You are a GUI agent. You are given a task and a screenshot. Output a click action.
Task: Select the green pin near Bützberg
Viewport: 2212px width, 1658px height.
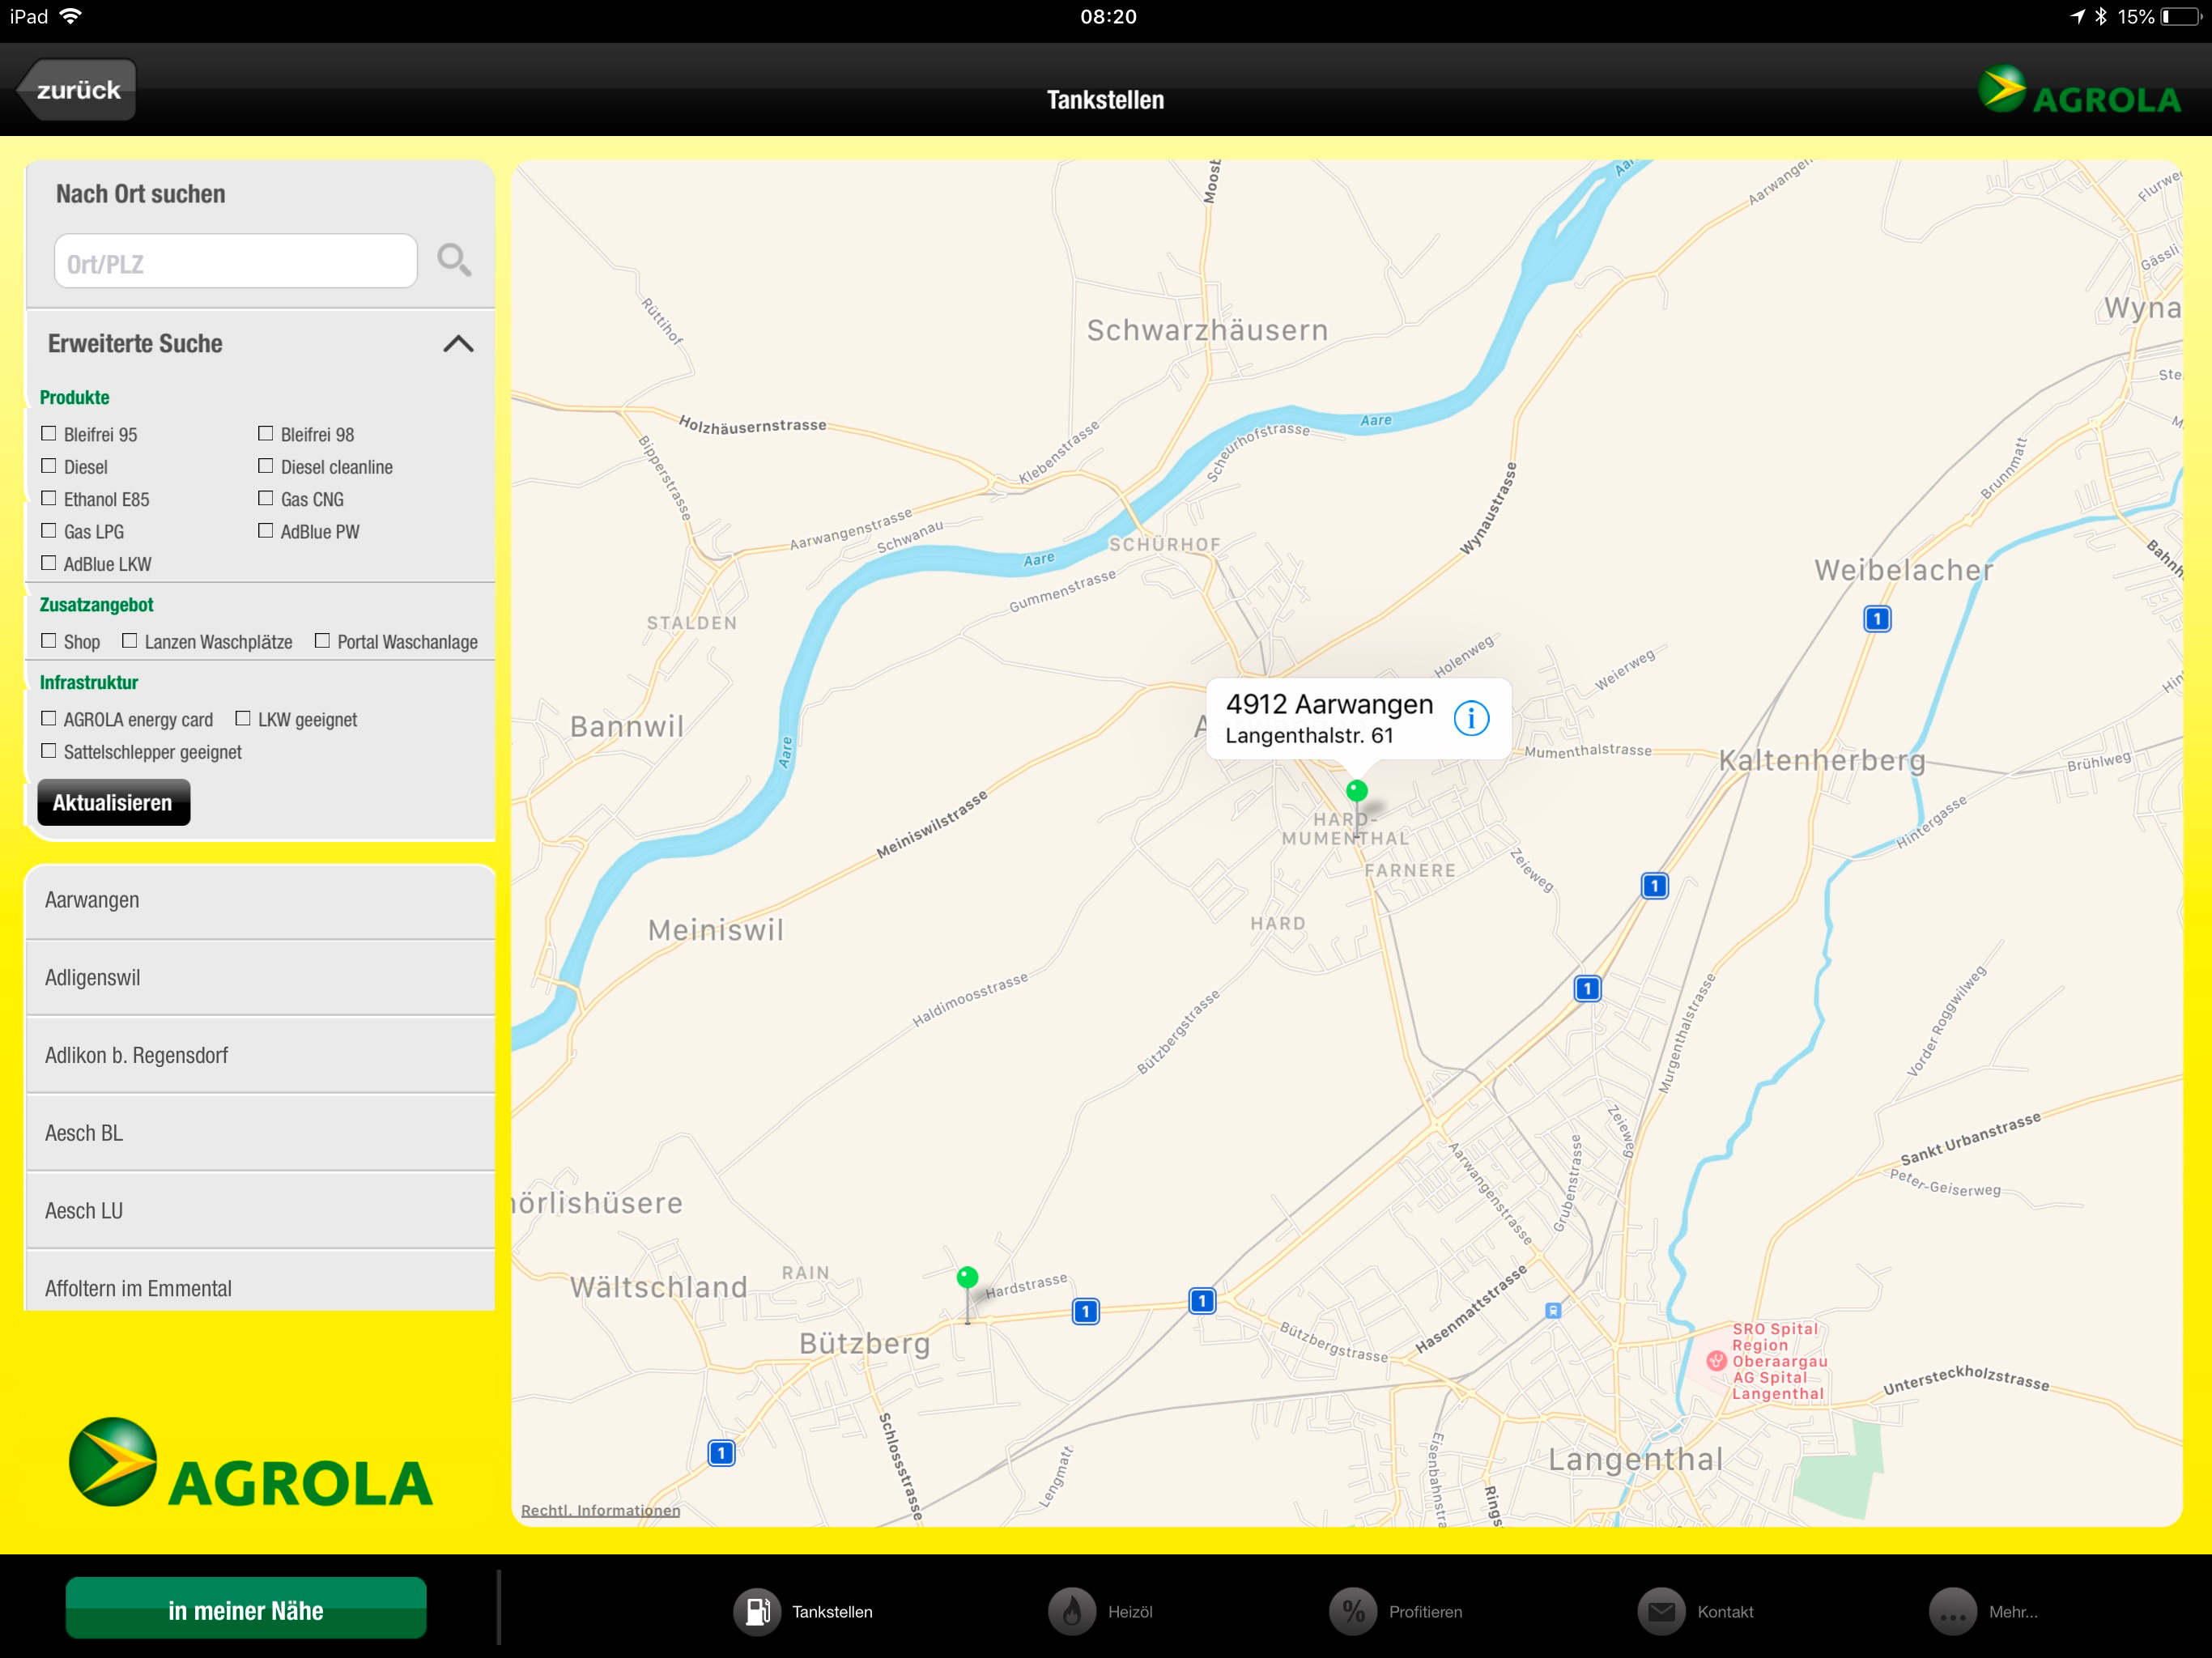967,1278
